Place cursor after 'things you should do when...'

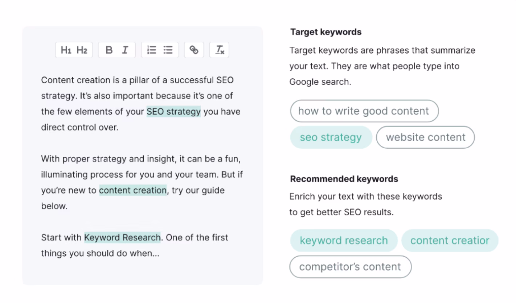160,253
